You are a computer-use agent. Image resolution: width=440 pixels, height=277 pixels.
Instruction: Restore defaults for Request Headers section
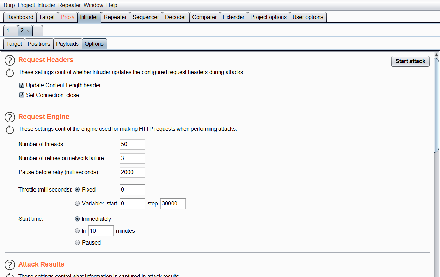coord(10,73)
